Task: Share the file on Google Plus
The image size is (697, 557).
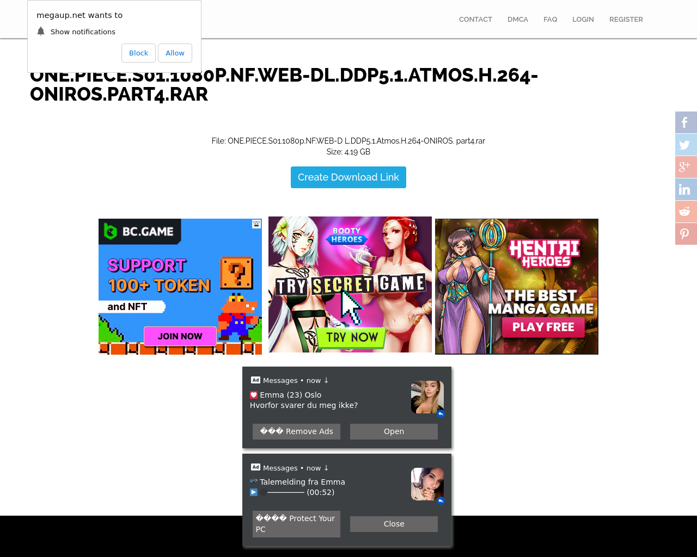Action: pos(686,167)
